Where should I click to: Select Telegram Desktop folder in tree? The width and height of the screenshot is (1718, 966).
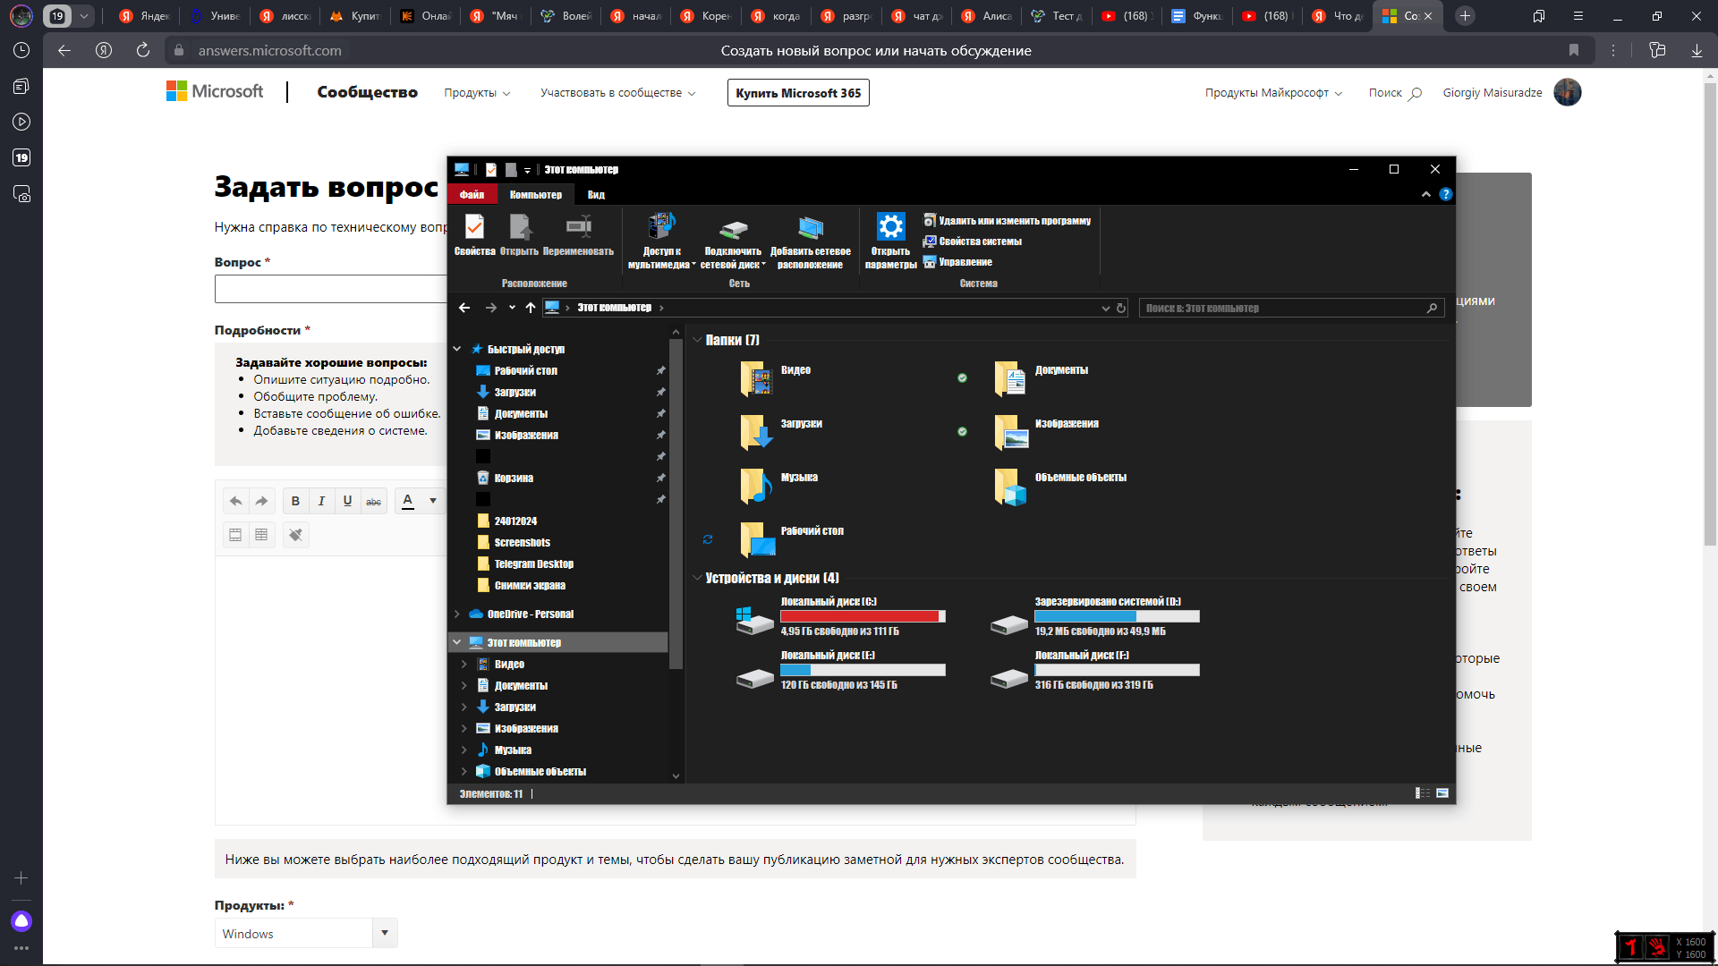pyautogui.click(x=533, y=563)
